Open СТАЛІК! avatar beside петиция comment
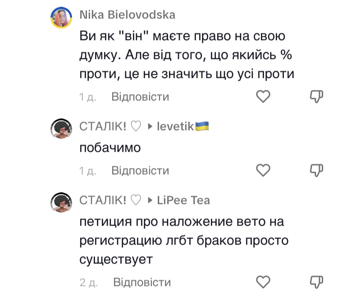Viewport: 338px width, 295px height. 61,204
